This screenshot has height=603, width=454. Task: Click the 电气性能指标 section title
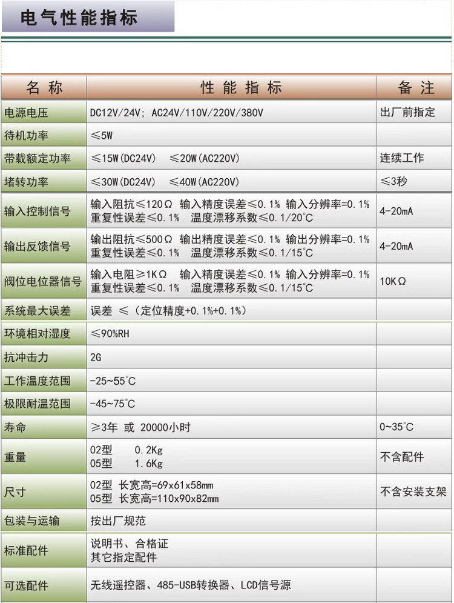click(x=79, y=17)
